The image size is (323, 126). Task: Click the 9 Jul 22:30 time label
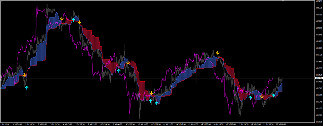(x=130, y=124)
